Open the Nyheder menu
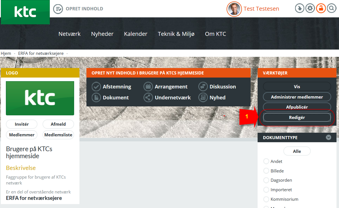Viewport: 339px width, 208px height. tap(102, 34)
